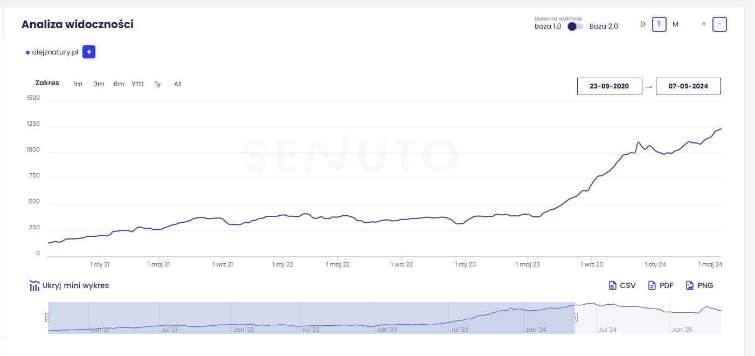Toggle the Baza 1.0 / Baza 2.0 switch
Screen dimensions: 755x356
(576, 26)
